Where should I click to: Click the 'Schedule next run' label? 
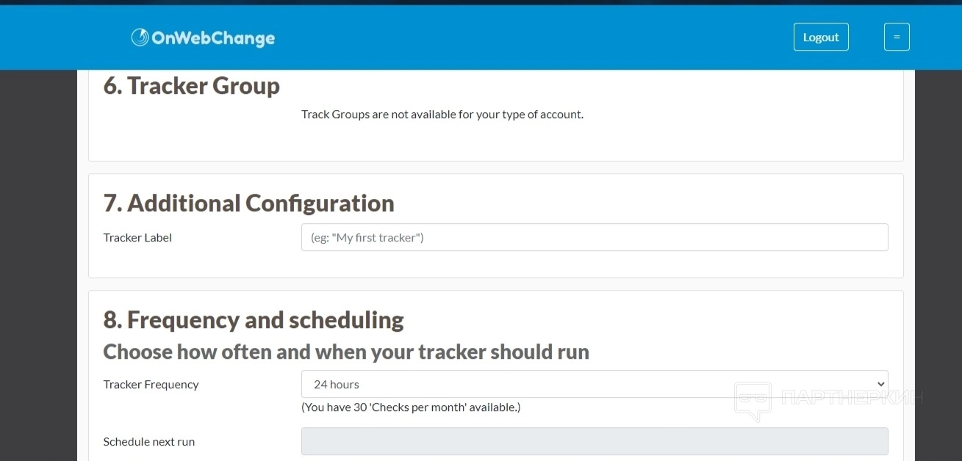149,442
